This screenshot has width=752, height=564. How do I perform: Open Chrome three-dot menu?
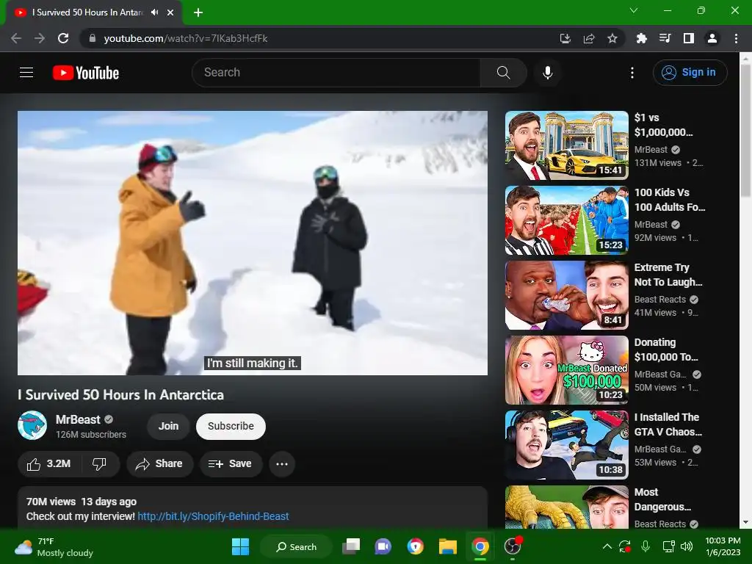pyautogui.click(x=736, y=38)
